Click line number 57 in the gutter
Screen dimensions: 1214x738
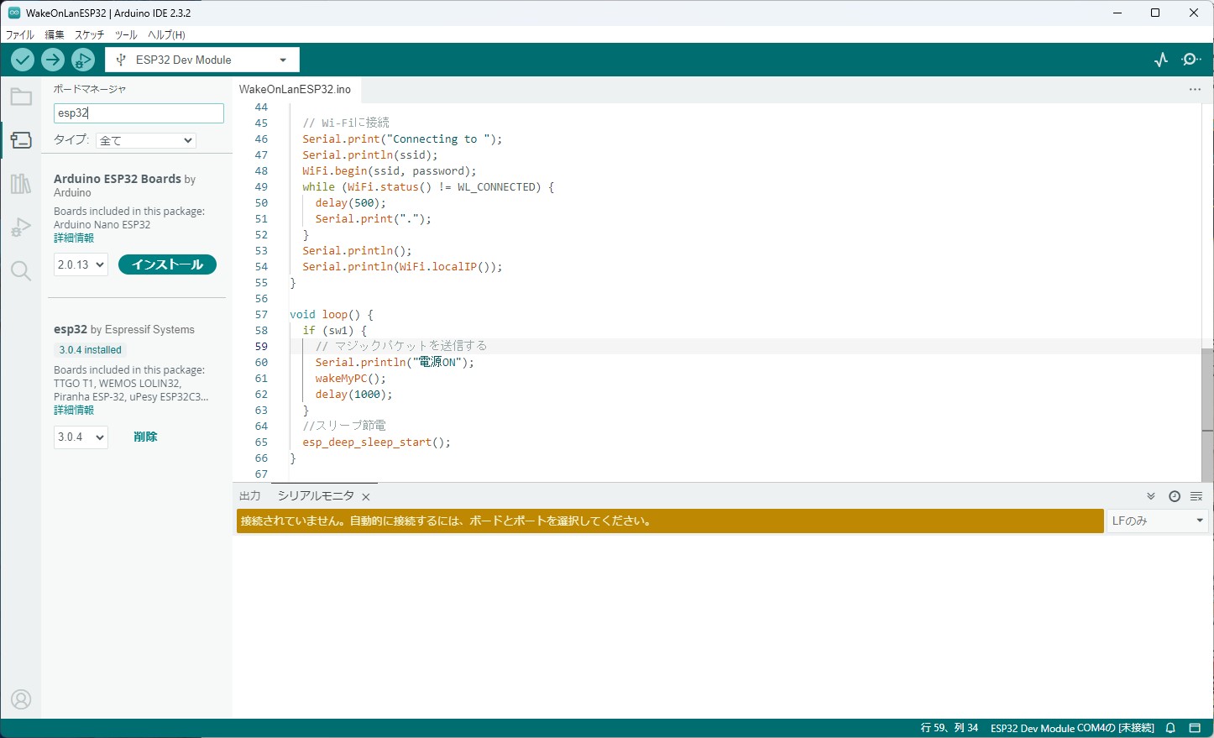261,315
